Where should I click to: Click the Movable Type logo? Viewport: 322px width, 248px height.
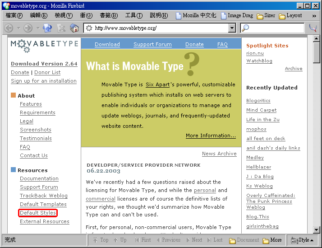click(44, 46)
